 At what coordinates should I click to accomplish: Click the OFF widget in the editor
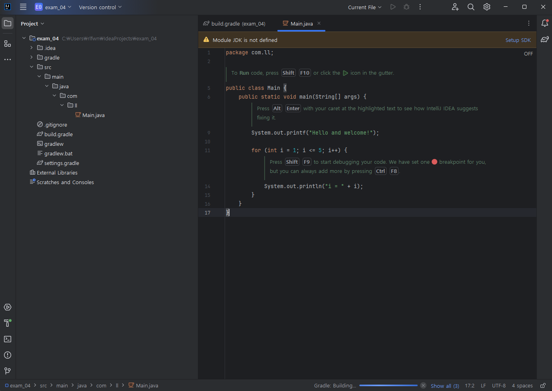click(528, 53)
